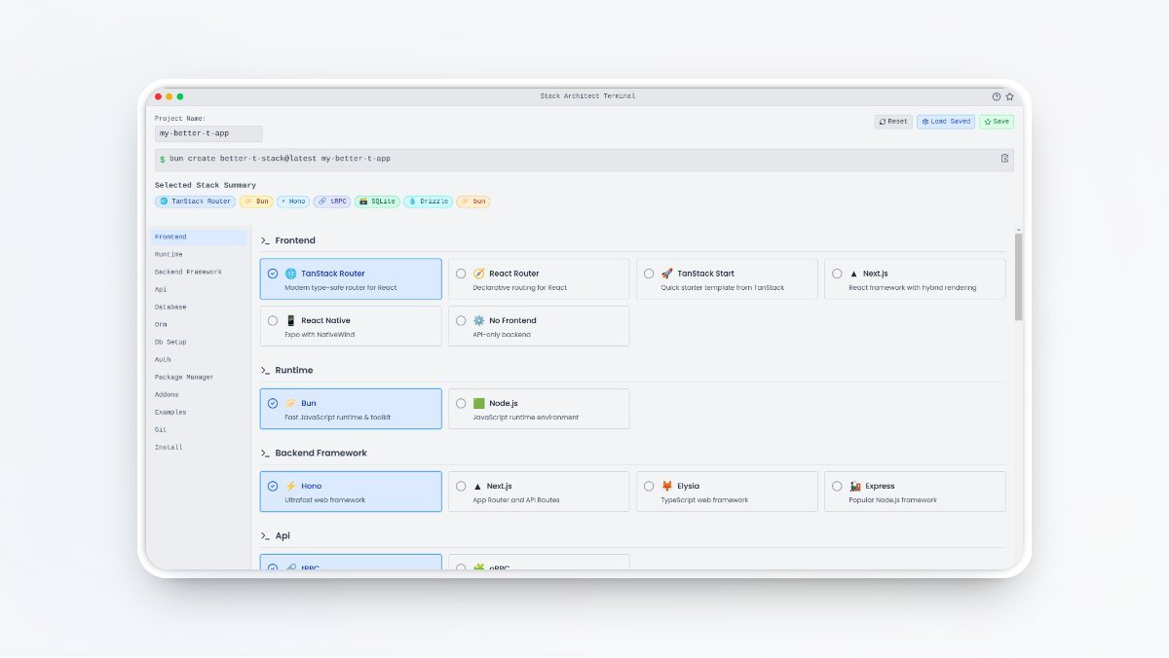Click the star icon in title bar
Screen dimensions: 1169x658
[1010, 96]
